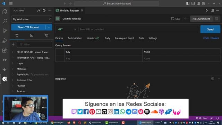Collapse the Response pane chevron
The image size is (222, 125).
click(x=219, y=79)
